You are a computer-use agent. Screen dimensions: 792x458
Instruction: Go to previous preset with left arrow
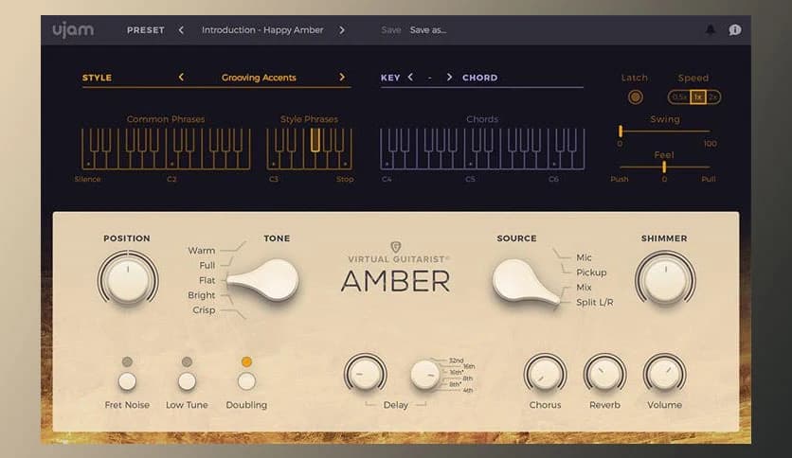181,29
